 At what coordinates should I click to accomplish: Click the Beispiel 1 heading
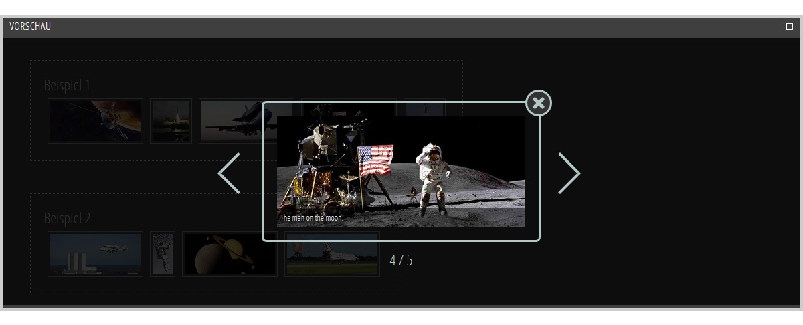coord(67,86)
